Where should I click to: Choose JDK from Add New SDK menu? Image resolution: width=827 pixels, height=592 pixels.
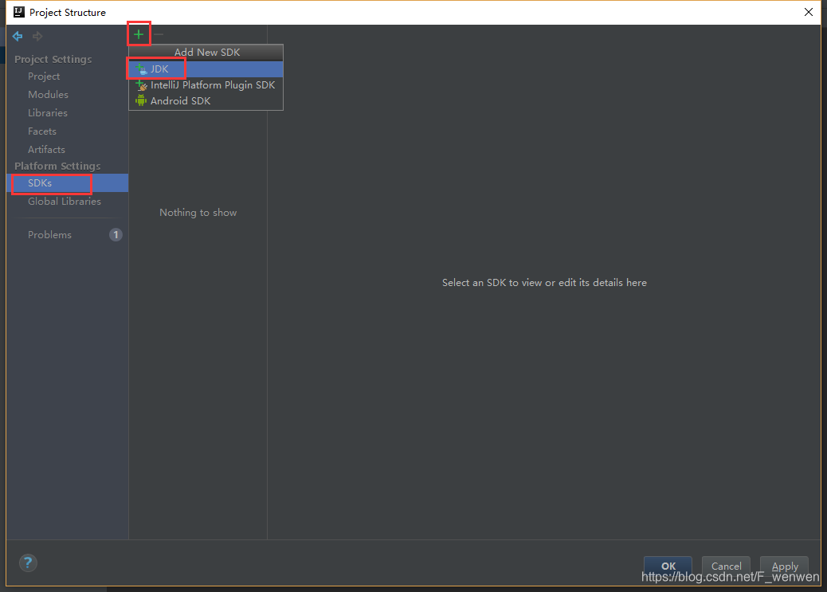click(206, 69)
